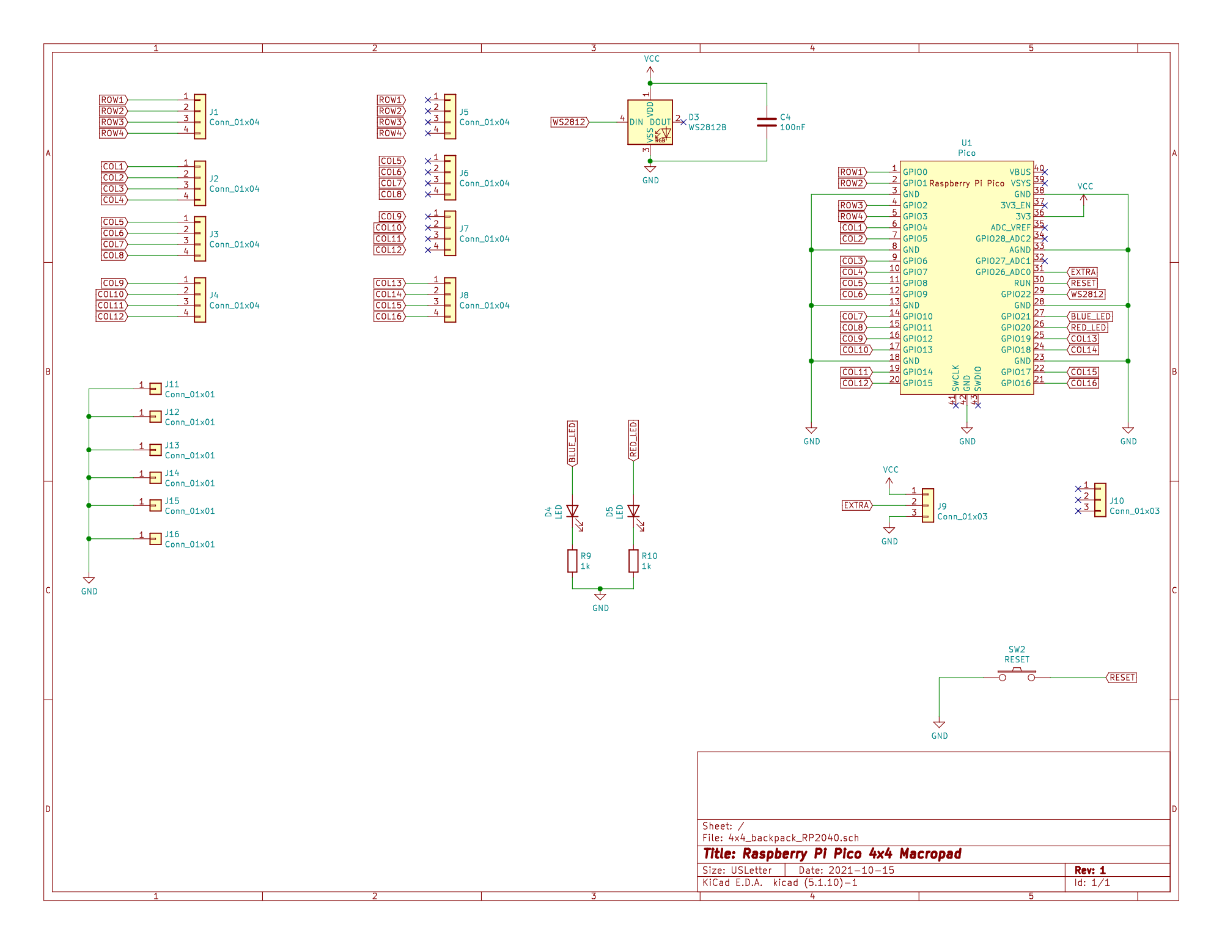Click the VCC symbol next to J9
The image size is (1222, 944).
point(890,478)
